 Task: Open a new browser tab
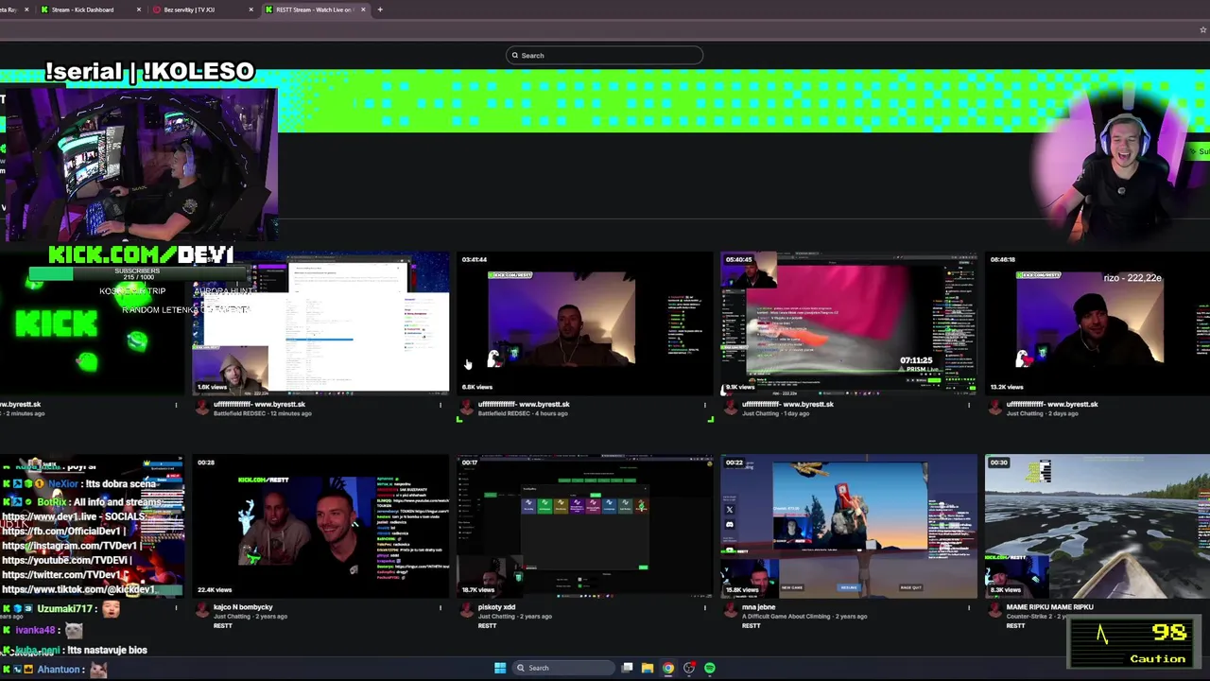[380, 9]
